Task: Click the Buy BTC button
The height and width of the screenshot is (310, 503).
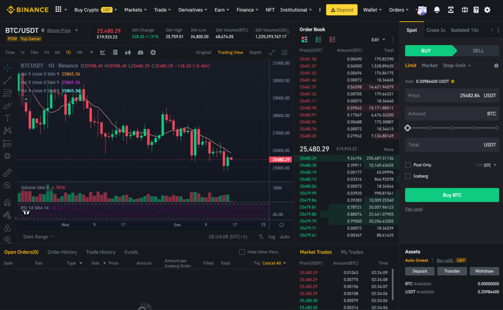Action: (x=452, y=195)
